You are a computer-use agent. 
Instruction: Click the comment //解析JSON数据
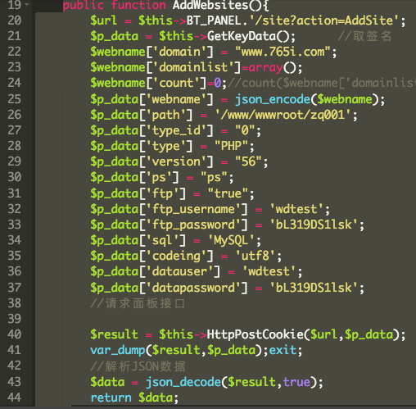138,366
